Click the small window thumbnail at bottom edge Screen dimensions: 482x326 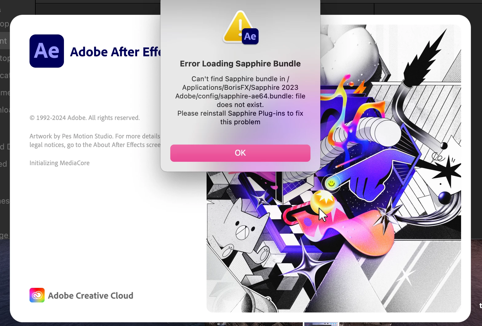321,324
